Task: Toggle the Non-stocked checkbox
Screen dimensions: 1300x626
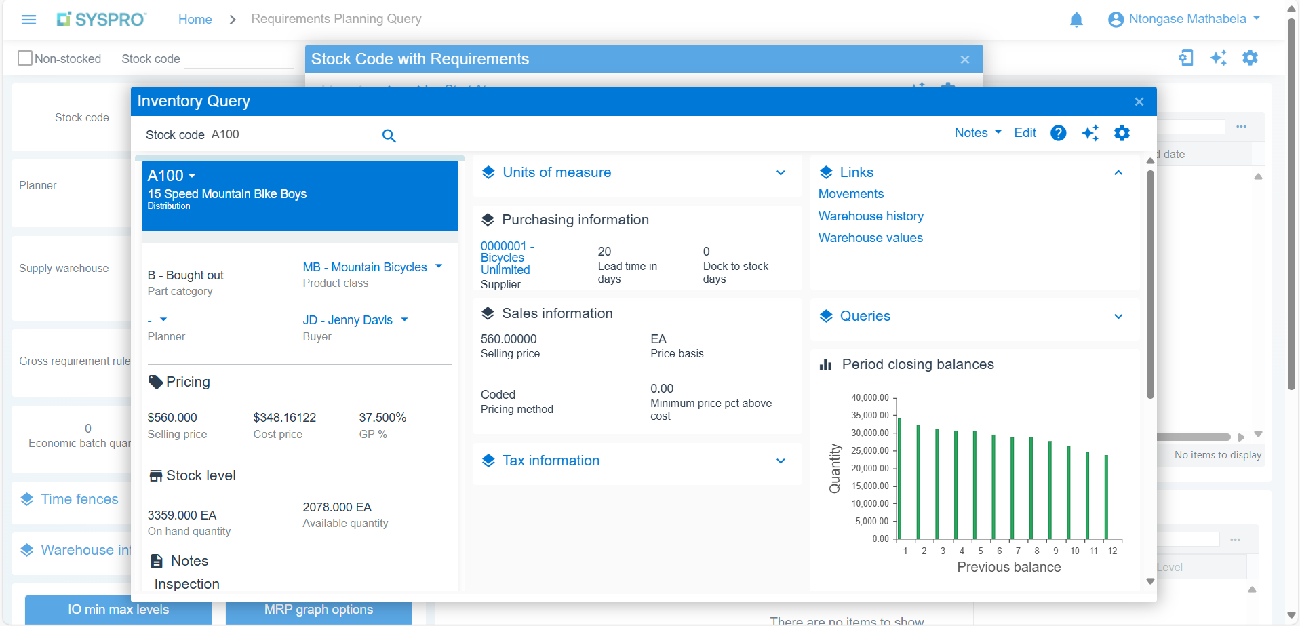Action: pyautogui.click(x=25, y=58)
